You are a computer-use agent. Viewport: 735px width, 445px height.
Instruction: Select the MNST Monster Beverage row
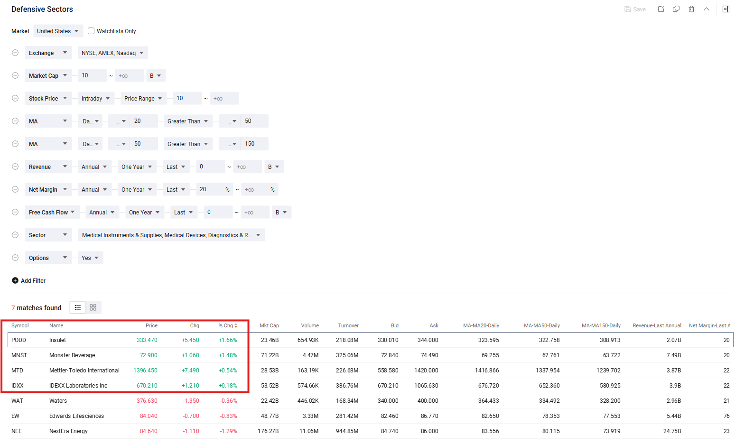pos(371,355)
